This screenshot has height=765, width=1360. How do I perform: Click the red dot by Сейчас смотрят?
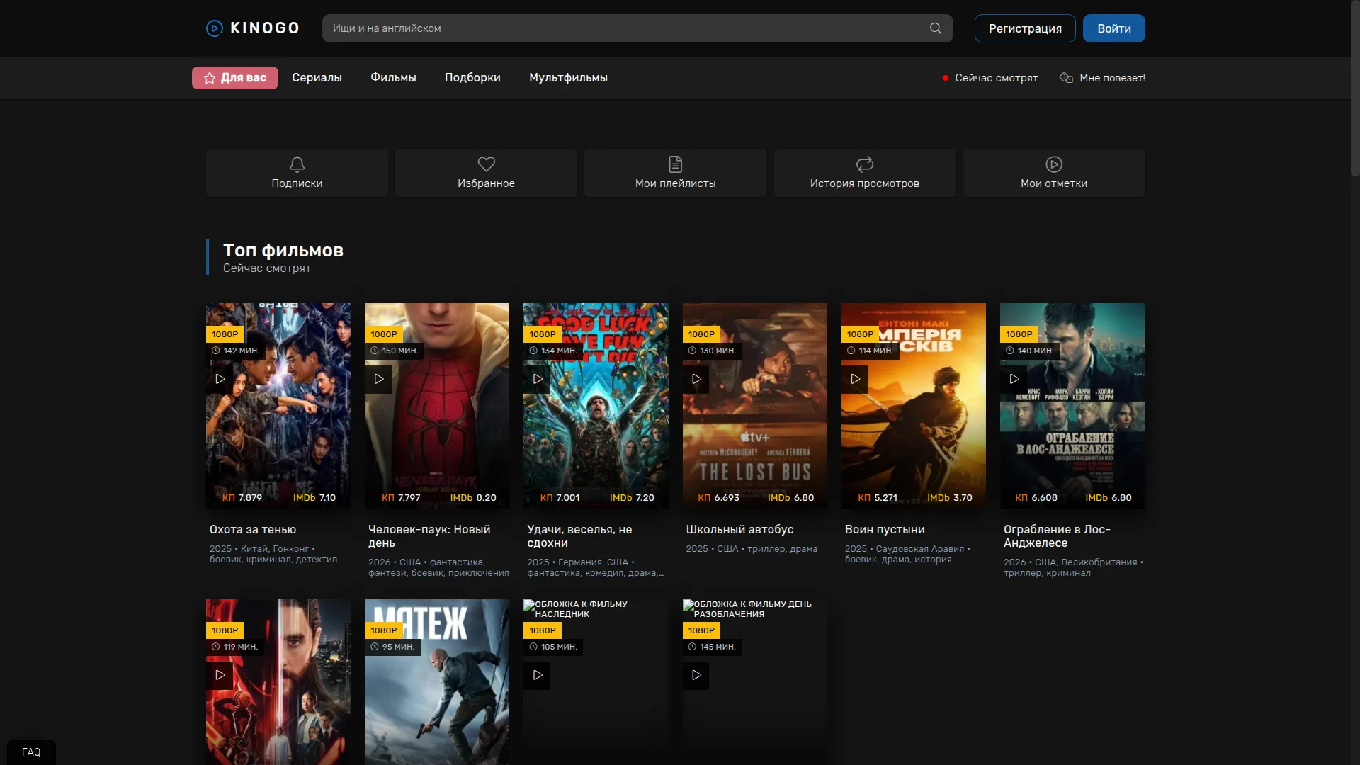pos(946,78)
